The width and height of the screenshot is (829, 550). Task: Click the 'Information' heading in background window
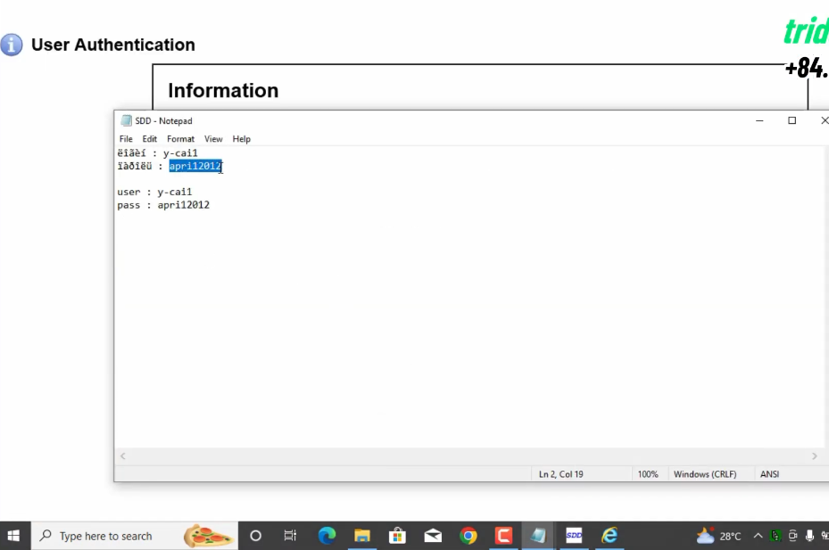coord(223,90)
